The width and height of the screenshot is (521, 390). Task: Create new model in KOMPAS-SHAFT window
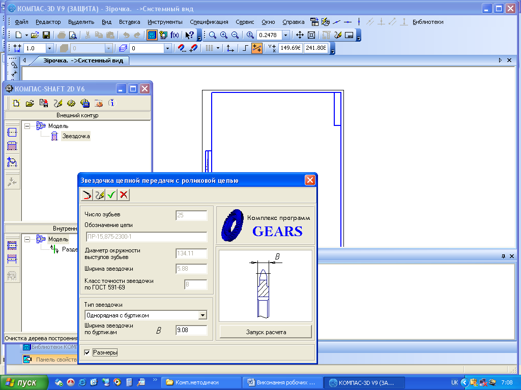[16, 103]
